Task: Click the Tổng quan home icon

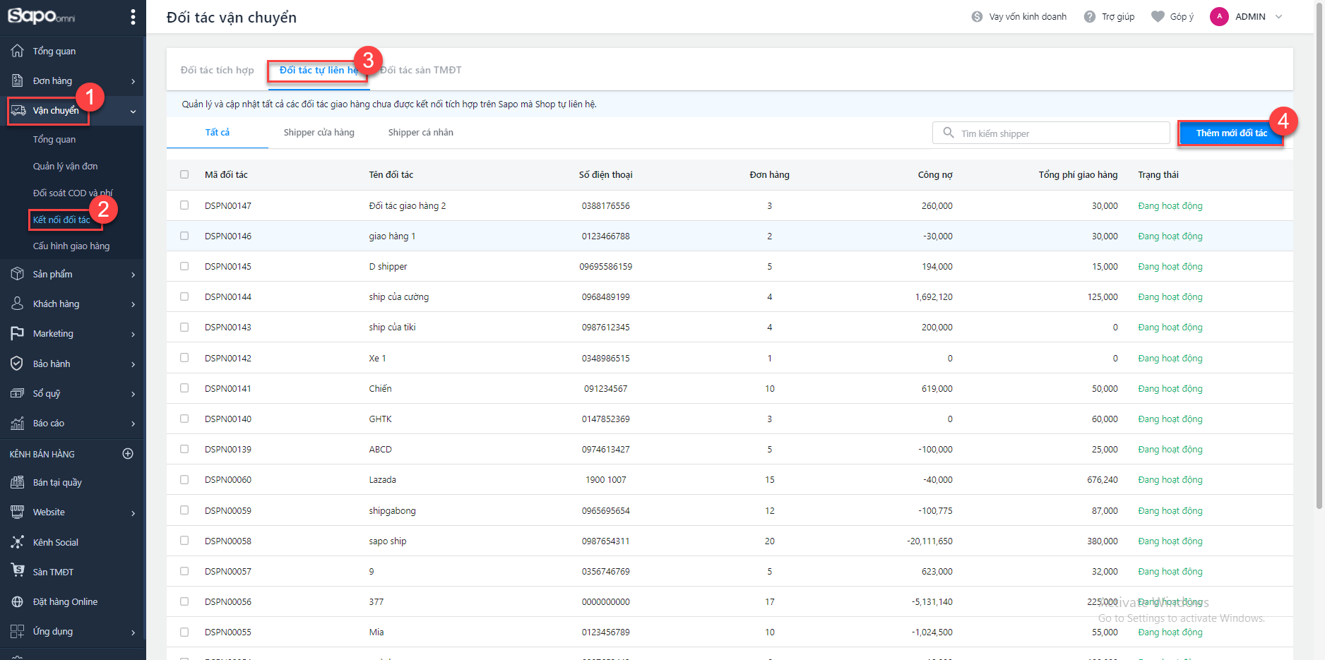Action: [18, 51]
